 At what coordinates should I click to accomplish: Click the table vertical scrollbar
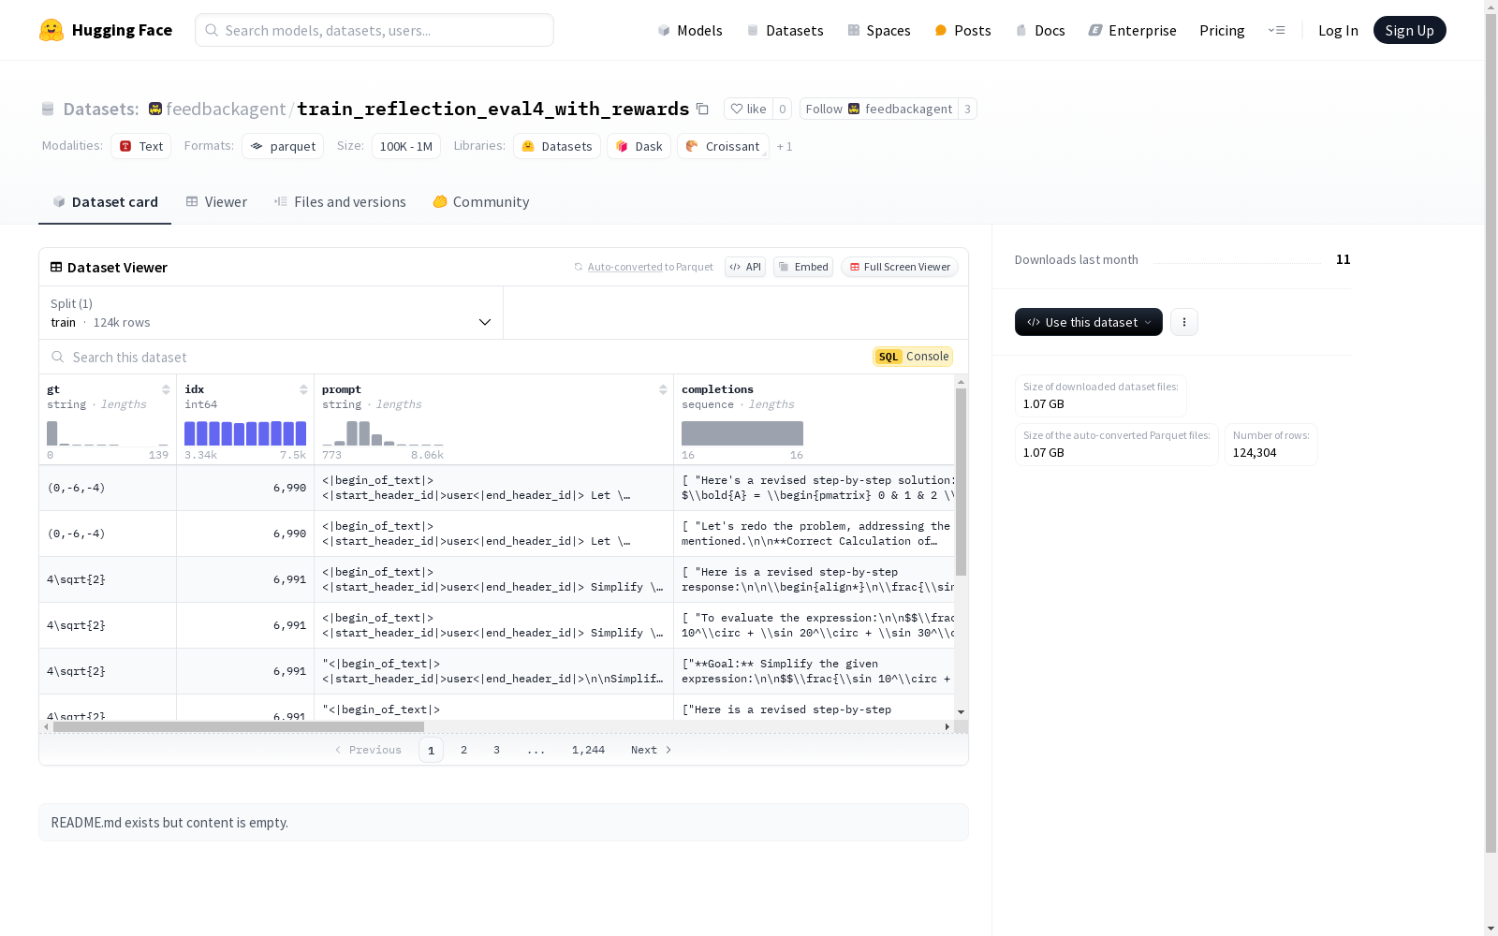[x=961, y=482]
